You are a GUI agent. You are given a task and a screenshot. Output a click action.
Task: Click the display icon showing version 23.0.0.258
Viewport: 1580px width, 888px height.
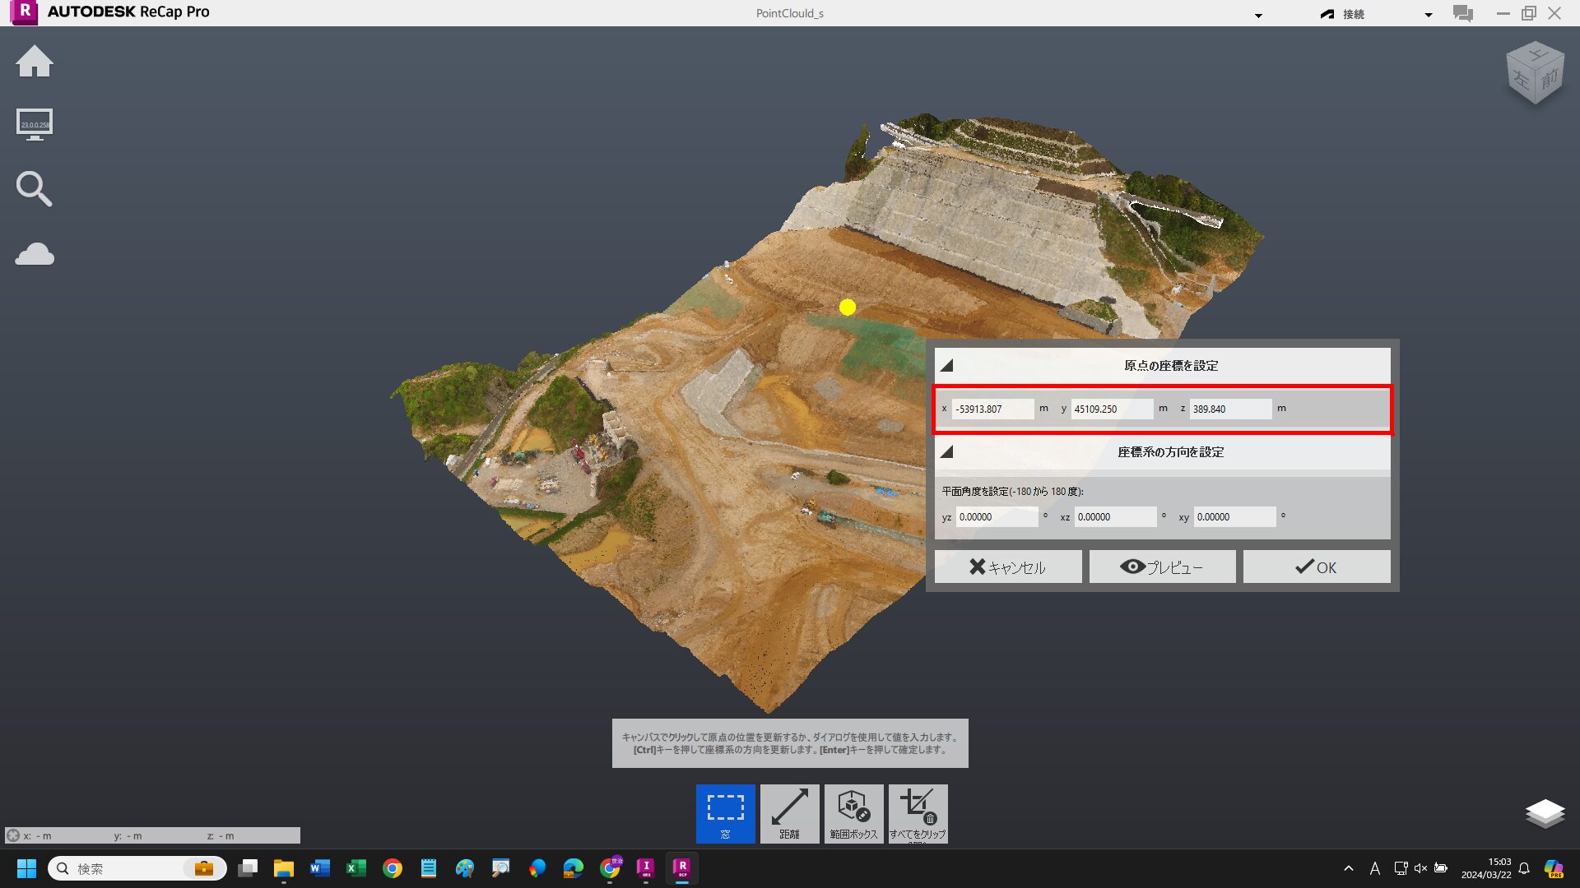(x=35, y=124)
